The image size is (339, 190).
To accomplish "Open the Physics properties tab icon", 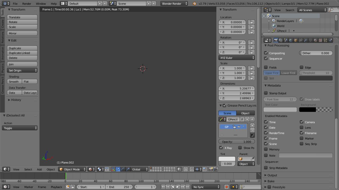I will point(331,40).
